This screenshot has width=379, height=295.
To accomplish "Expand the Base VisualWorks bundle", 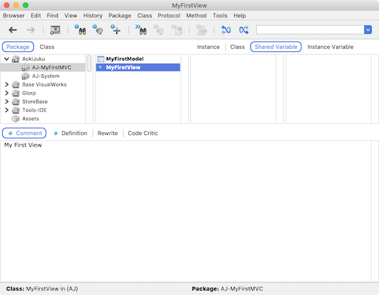I will 7,84.
